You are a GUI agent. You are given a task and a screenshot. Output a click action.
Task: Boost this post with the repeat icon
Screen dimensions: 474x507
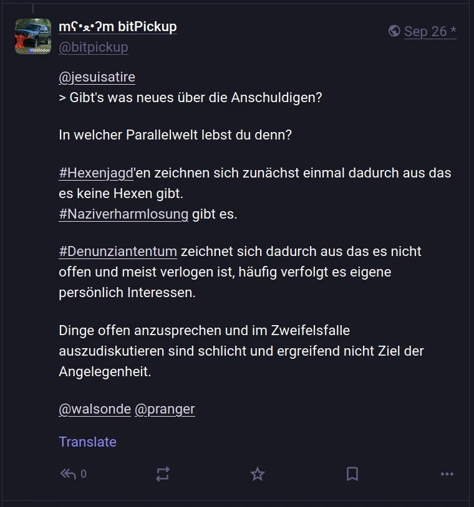point(162,474)
